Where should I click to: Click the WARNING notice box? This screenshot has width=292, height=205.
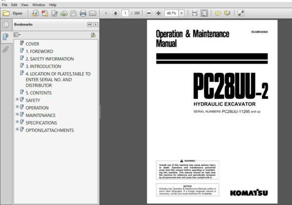[x=187, y=170]
